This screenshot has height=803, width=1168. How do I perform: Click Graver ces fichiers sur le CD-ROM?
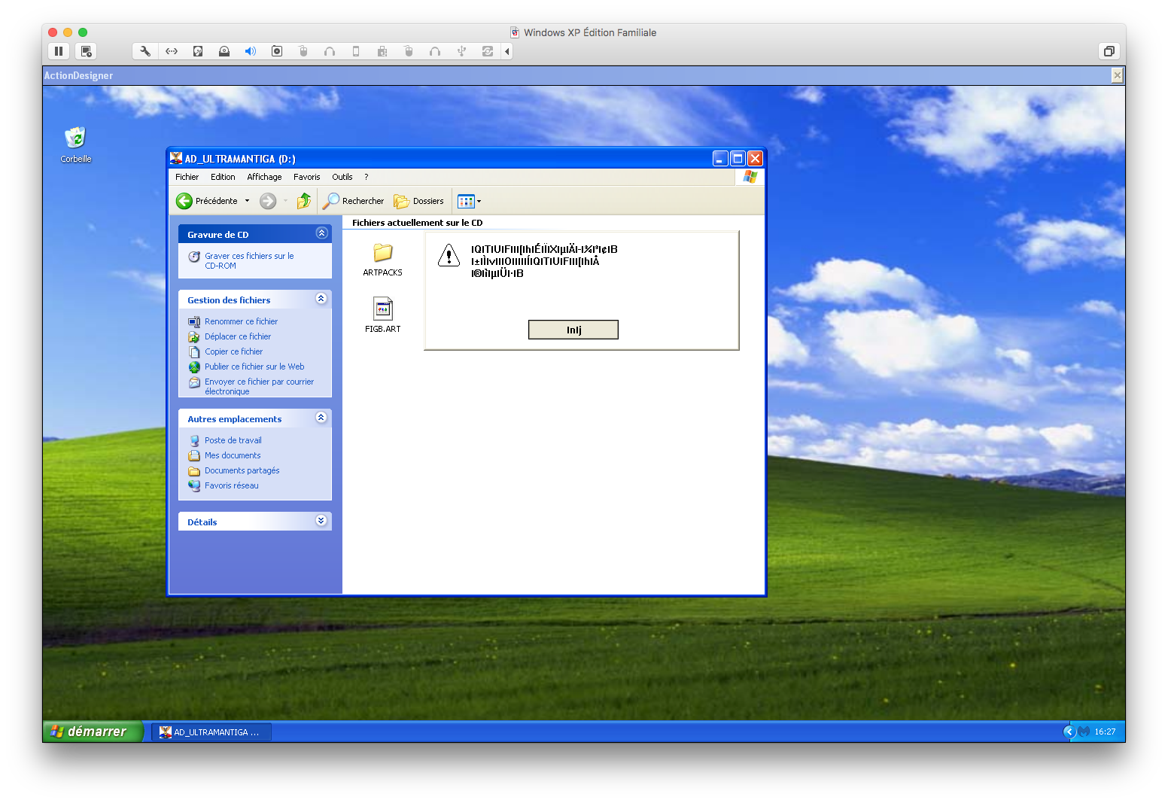tap(249, 260)
